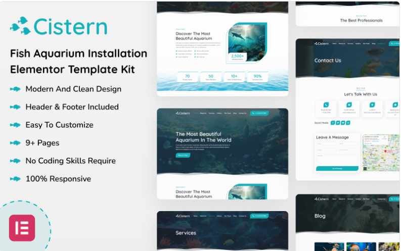Select About Us in home page navigation
Screen dimensions: 401x251
click(203, 113)
